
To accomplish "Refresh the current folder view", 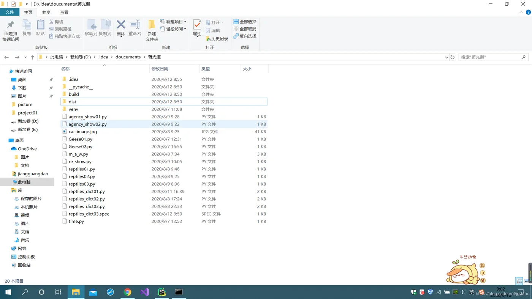I will 453,57.
